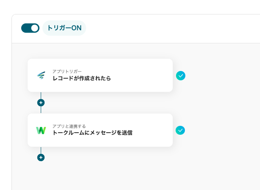Open the トークルームにメッセージを送信 action step
The height and width of the screenshot is (190, 260).
[x=92, y=133]
